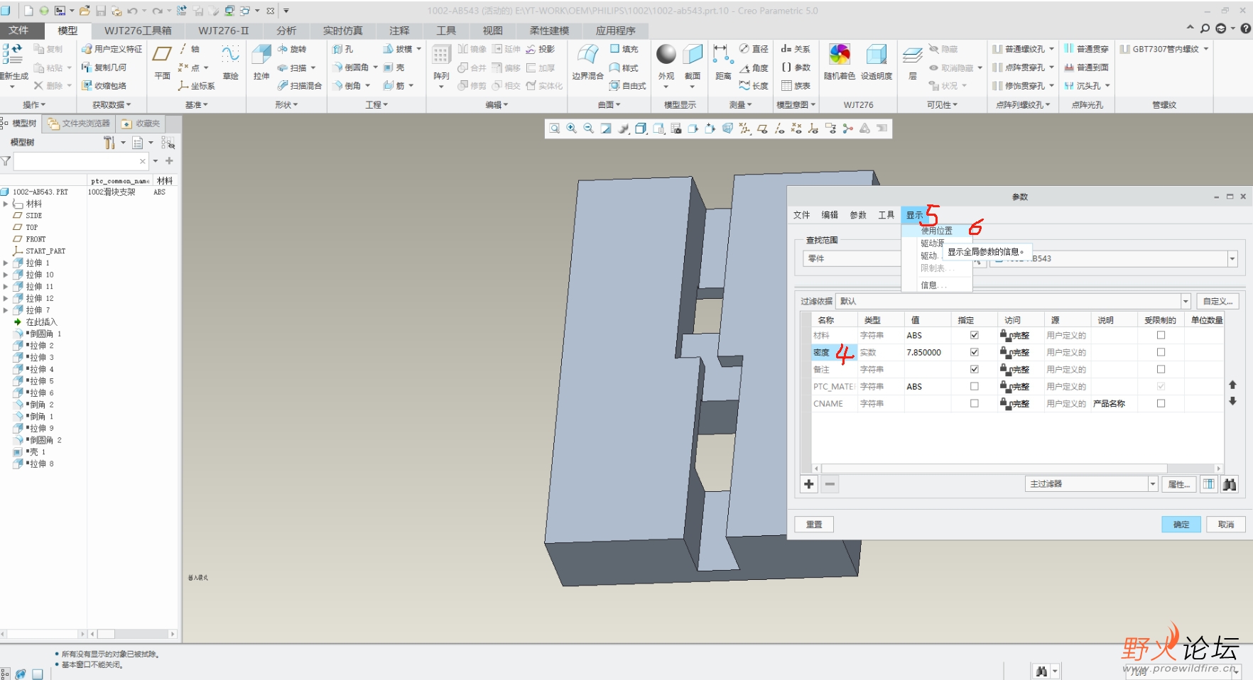This screenshot has height=680, width=1253.
Task: Click the 投影 (Project) tool
Action: (x=541, y=49)
